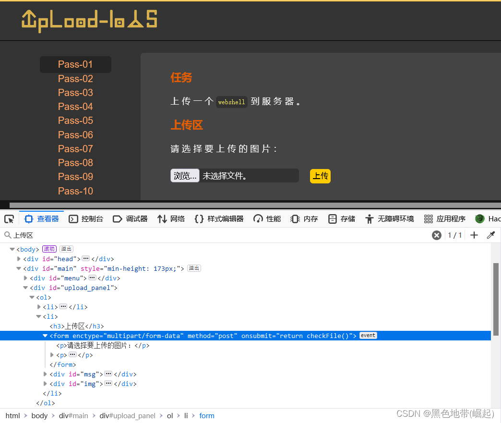Open the 性能 performance tab
501x423 pixels.
point(267,219)
